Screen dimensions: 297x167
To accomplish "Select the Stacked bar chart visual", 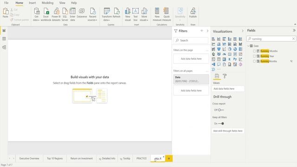I will tap(213, 39).
